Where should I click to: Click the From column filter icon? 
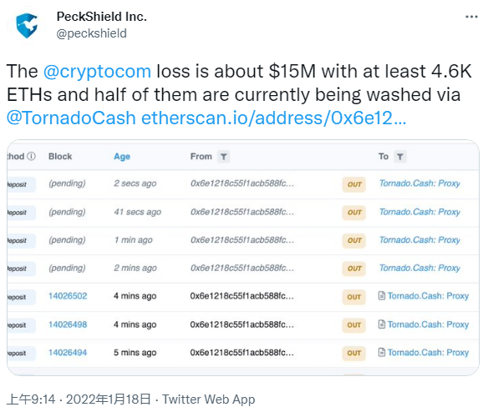click(223, 157)
